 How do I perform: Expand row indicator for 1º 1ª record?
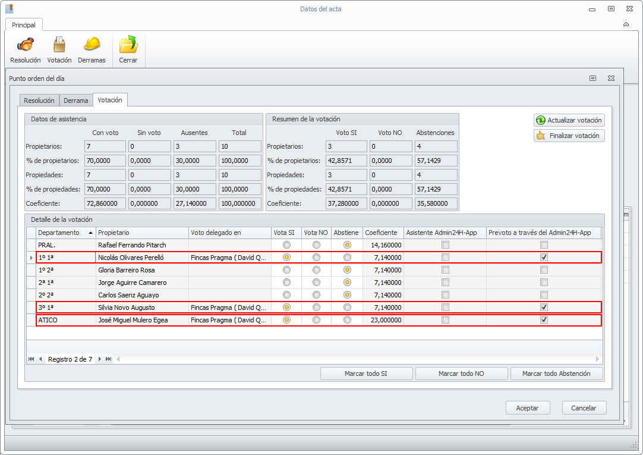[x=31, y=258]
